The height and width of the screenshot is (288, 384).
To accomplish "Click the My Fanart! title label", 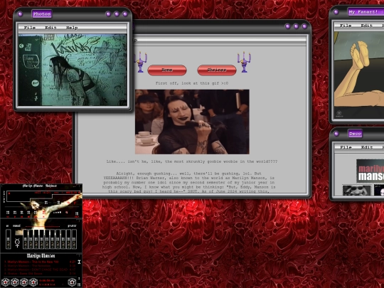I will [366, 12].
